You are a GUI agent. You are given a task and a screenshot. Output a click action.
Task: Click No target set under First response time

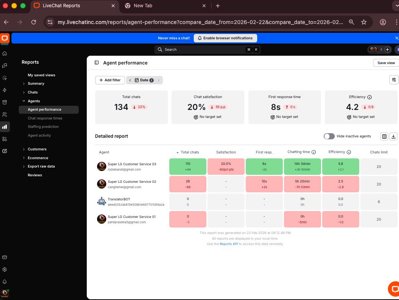[284, 117]
